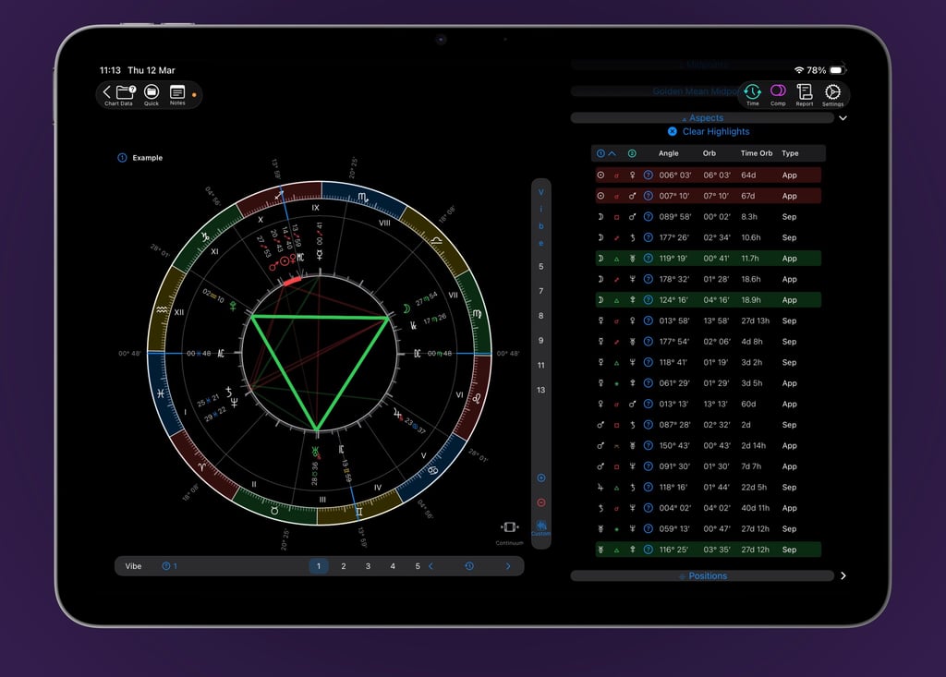Select the 061° 29' aspect row
The width and height of the screenshot is (946, 677).
[x=709, y=383]
